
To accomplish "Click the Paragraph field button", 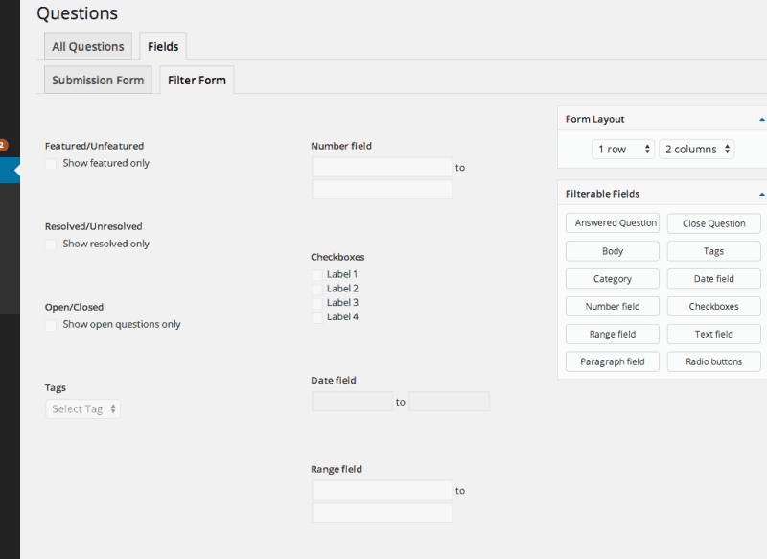I will click(613, 361).
